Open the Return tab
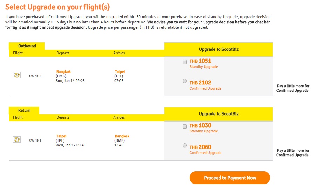Viewport: 316px width, 186px height. [24, 110]
